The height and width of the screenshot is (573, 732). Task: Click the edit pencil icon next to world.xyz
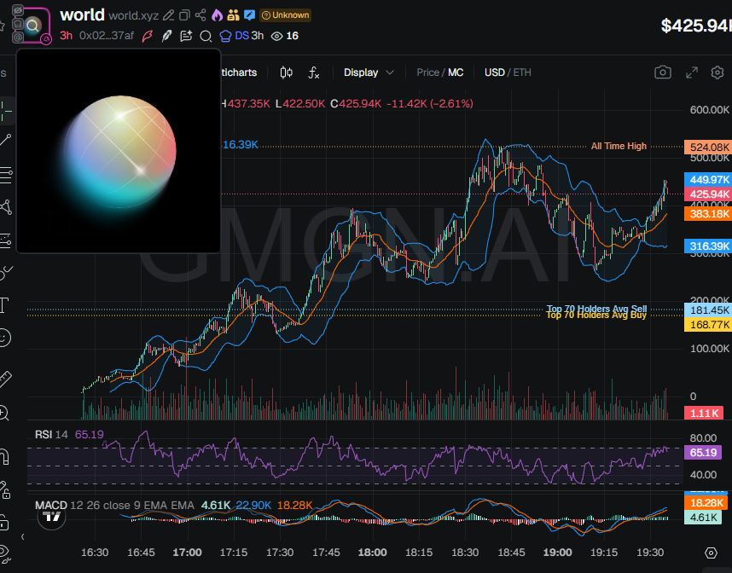pos(169,15)
